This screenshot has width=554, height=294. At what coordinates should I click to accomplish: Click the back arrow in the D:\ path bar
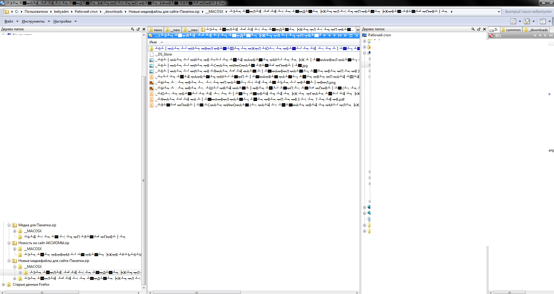[x=535, y=36]
